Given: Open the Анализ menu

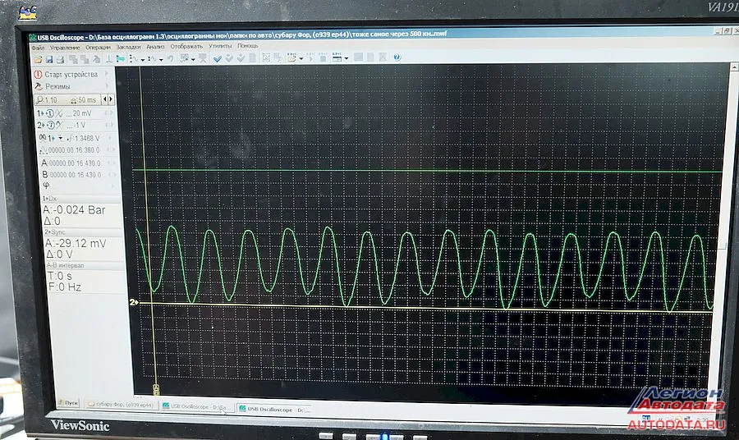Looking at the screenshot, I should (155, 47).
